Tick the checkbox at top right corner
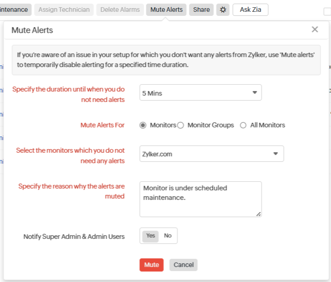331x282 pixels. coord(327,12)
